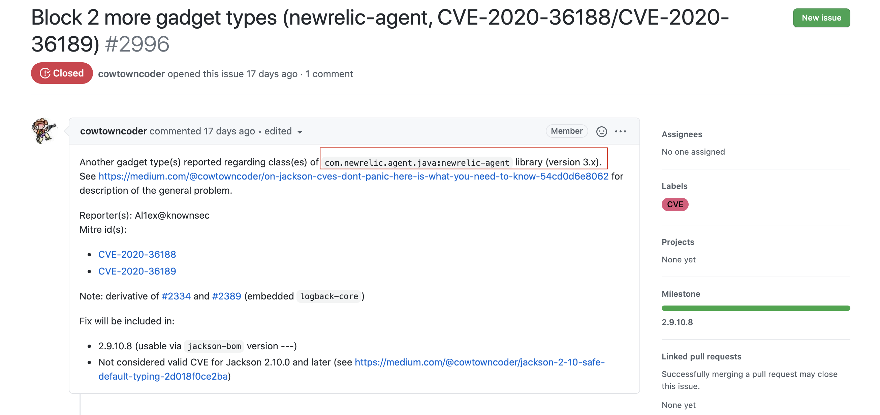Click the Closed issue status badge
The image size is (880, 415).
tap(62, 73)
